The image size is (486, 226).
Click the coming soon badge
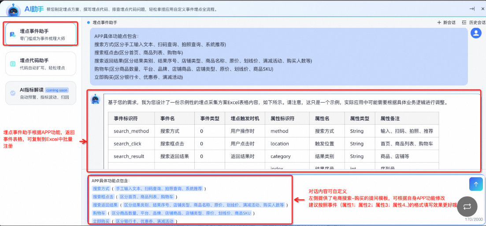pyautogui.click(x=57, y=90)
